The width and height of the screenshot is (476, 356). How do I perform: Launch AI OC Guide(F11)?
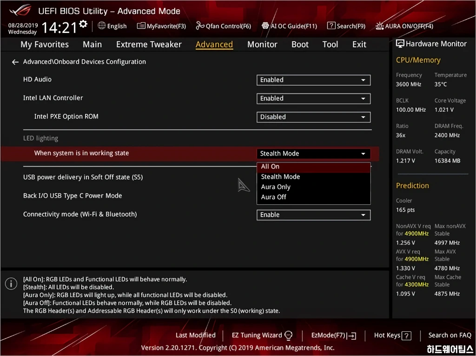pyautogui.click(x=289, y=26)
